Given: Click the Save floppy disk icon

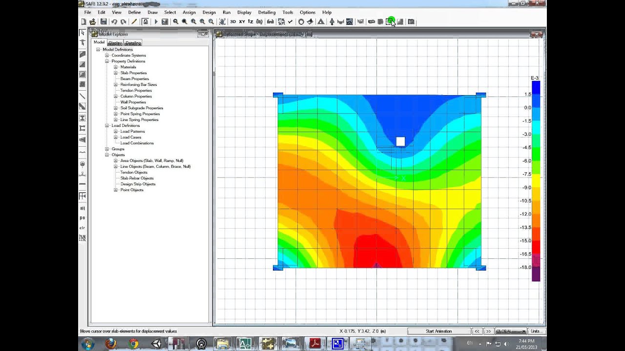Looking at the screenshot, I should tap(104, 21).
